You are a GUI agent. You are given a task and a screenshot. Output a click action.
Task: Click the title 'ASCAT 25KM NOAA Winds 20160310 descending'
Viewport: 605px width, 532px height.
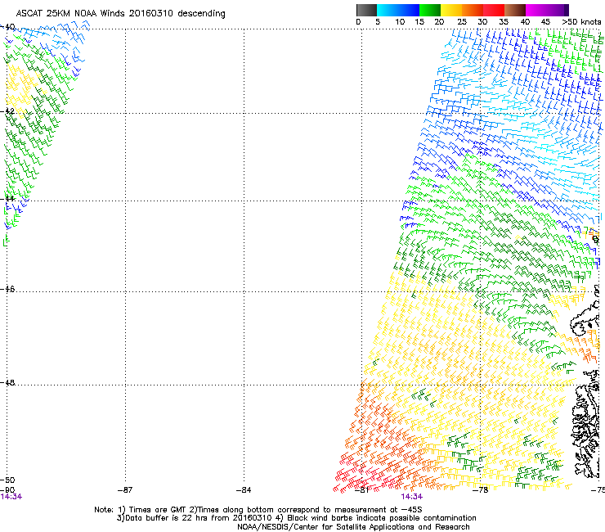[121, 13]
